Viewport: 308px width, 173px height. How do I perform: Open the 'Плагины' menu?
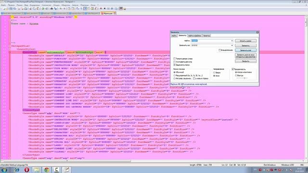pyautogui.click(x=85, y=5)
